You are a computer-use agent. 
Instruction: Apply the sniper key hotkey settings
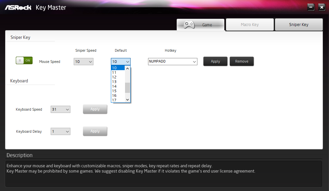click(215, 61)
